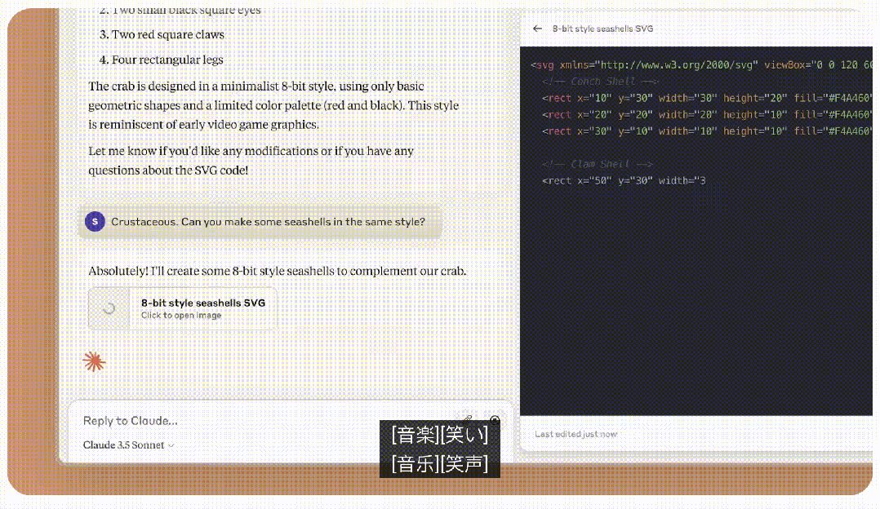Image resolution: width=880 pixels, height=509 pixels.
Task: Open the Claude 3.5 Sonnet model selector
Action: 128,445
